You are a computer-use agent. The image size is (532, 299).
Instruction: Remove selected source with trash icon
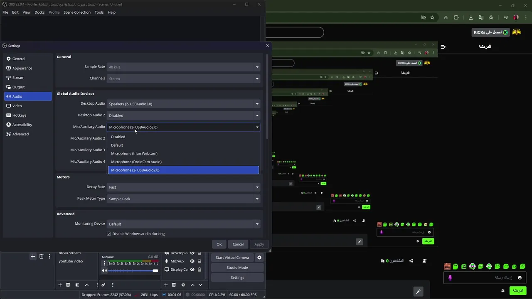(174, 285)
